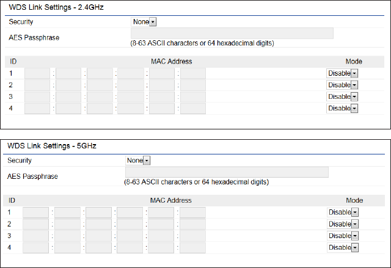The height and width of the screenshot is (268, 391).
Task: Open the 2.4GHz Security dropdown
Action: [145, 22]
